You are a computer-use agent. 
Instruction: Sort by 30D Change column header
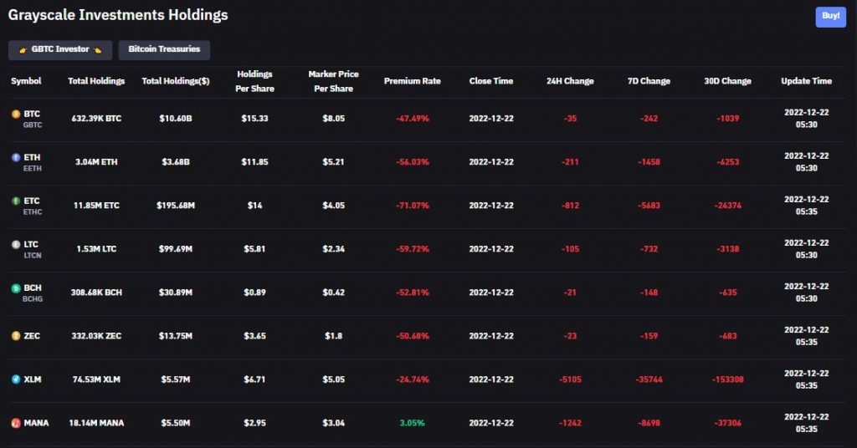click(727, 81)
